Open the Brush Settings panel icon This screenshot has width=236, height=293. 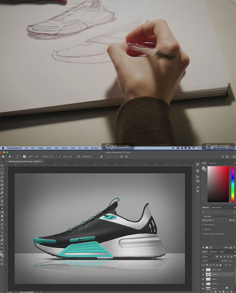198,177
